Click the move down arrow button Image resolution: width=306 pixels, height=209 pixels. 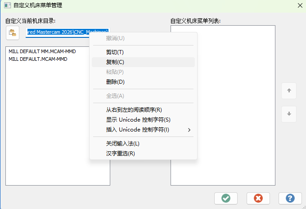[x=289, y=114]
